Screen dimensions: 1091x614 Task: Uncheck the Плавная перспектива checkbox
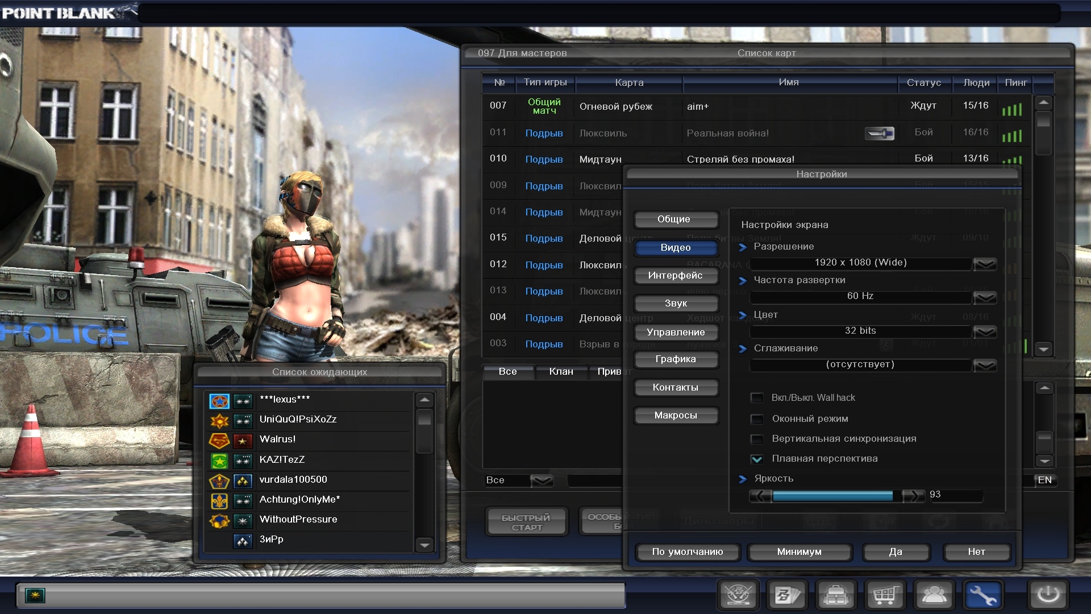click(756, 459)
